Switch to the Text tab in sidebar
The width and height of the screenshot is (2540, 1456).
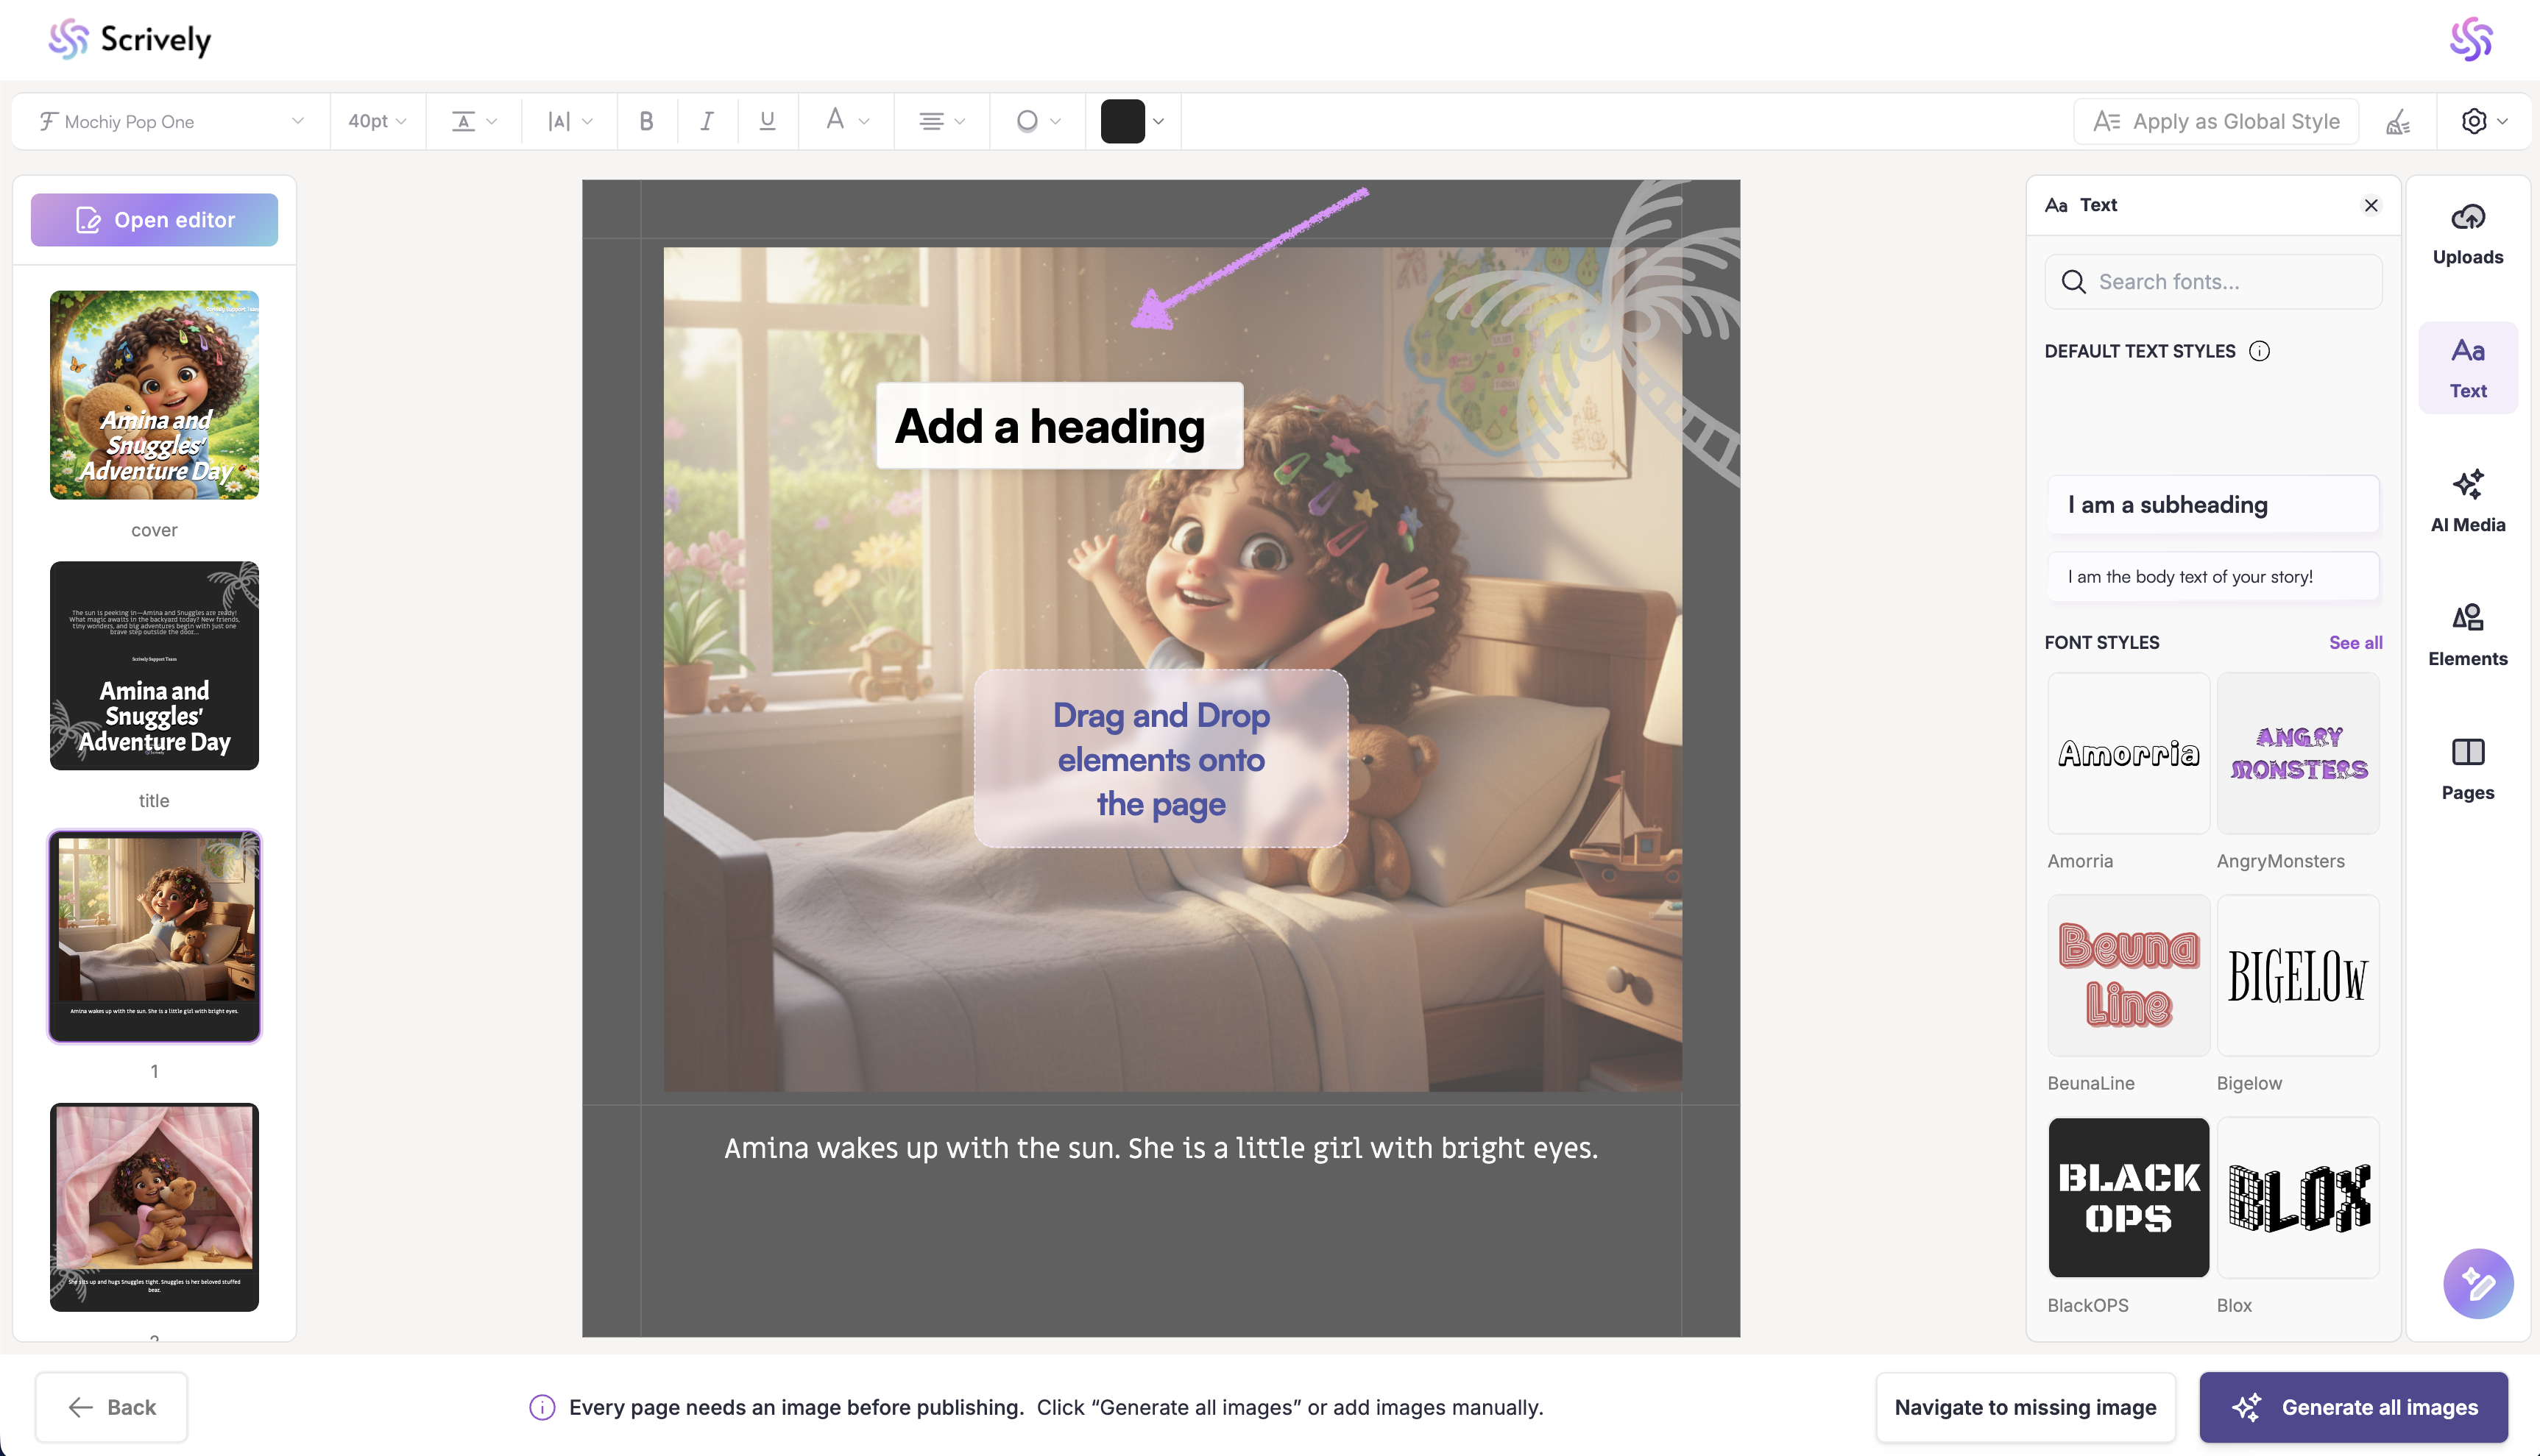point(2467,367)
